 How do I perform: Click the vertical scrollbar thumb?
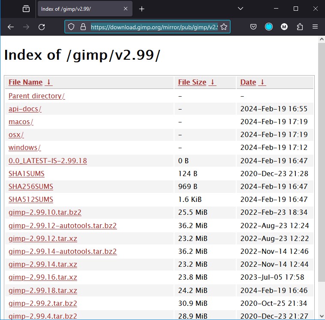point(322,162)
